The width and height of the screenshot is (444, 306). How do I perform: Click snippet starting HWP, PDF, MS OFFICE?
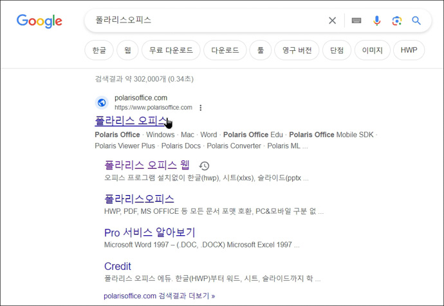point(214,211)
